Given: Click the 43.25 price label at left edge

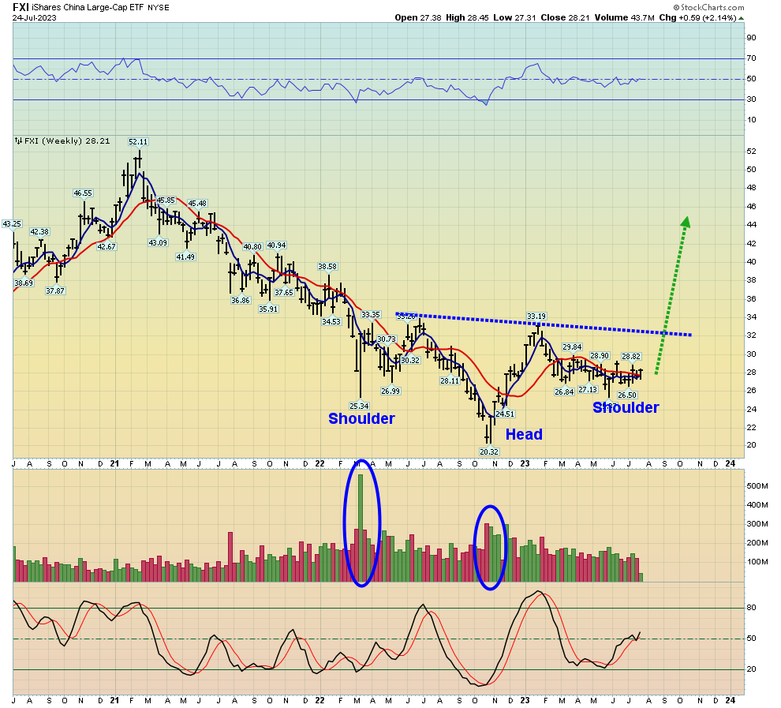Looking at the screenshot, I should point(12,223).
